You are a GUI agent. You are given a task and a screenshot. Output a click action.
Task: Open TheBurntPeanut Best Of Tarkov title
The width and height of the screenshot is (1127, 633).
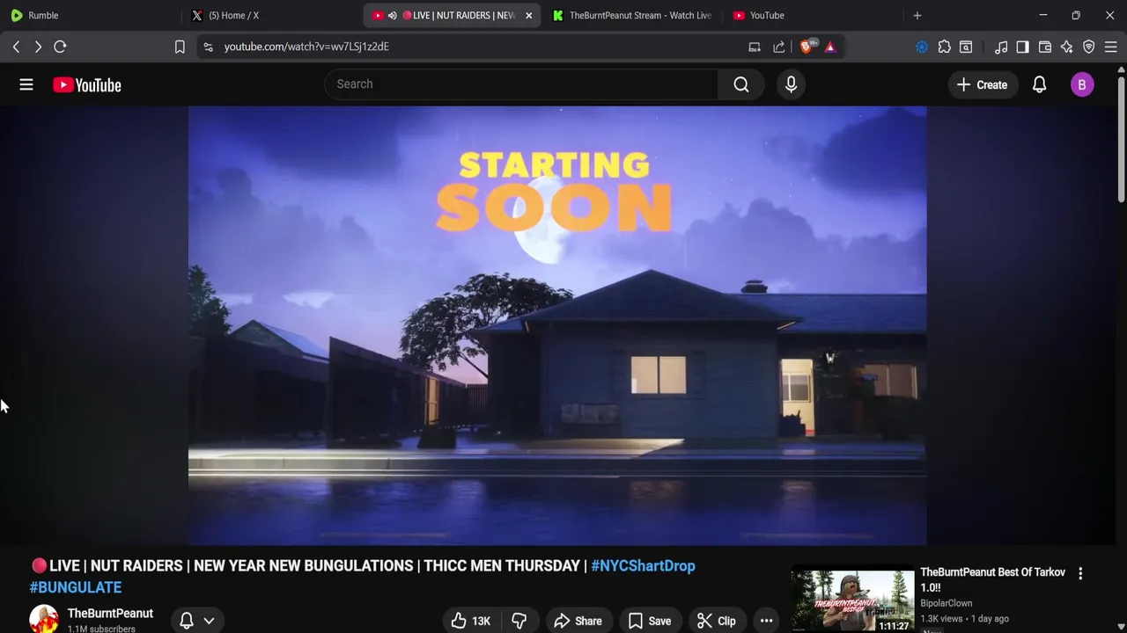coord(992,579)
